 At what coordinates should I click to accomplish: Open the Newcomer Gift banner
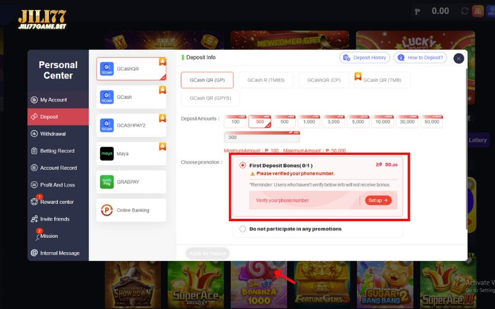click(290, 40)
